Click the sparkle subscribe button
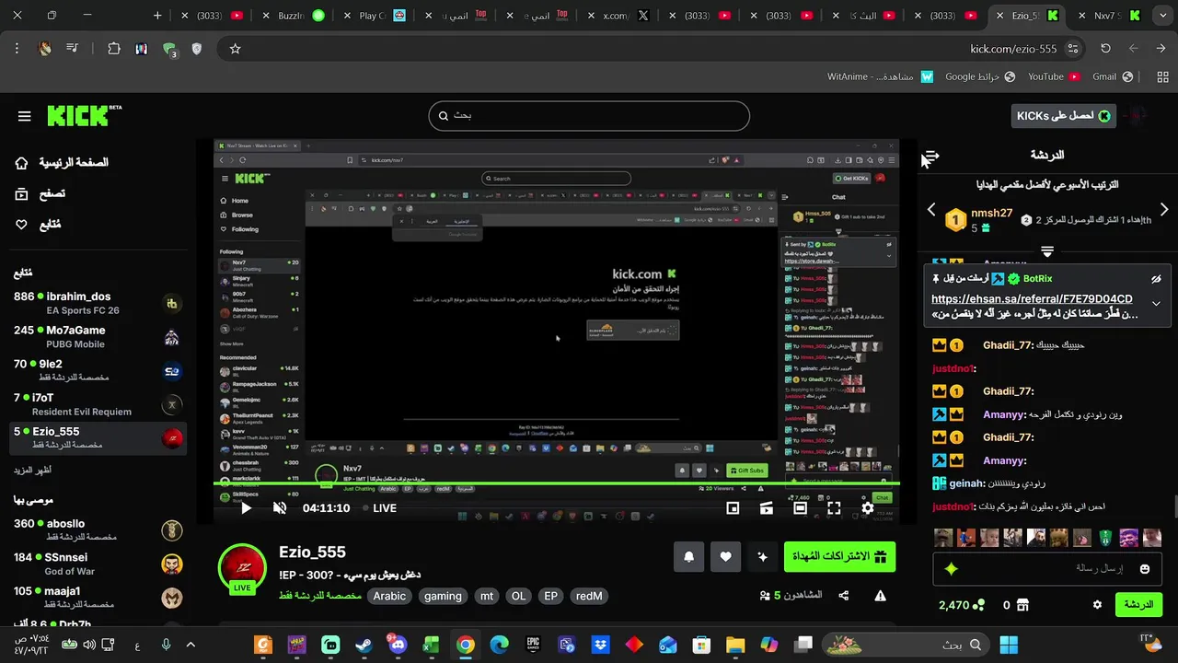Screen dimensions: 1178x663 tap(762, 556)
